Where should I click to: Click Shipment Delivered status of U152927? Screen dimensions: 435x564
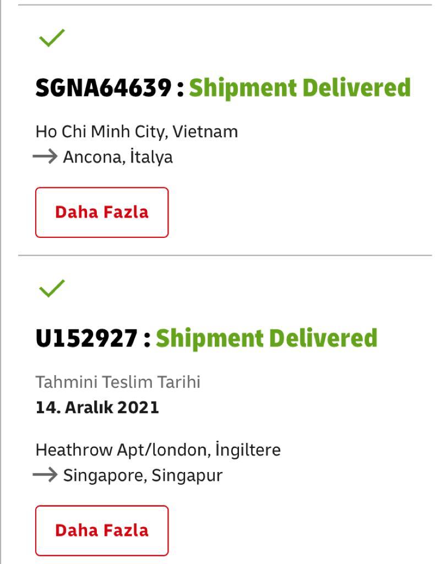[x=267, y=338]
